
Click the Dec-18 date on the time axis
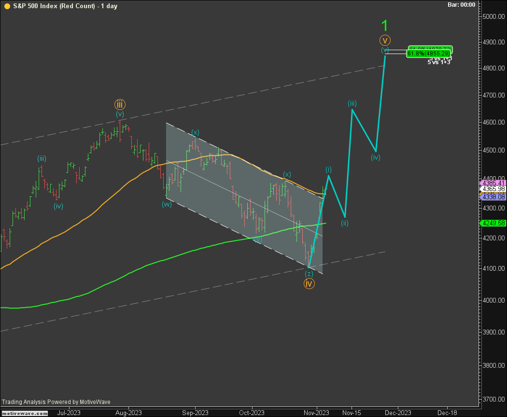pyautogui.click(x=448, y=413)
